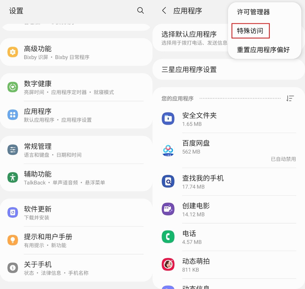Tap the 常规管理 general management icon
Image resolution: width=305 pixels, height=289 pixels.
tap(13, 150)
